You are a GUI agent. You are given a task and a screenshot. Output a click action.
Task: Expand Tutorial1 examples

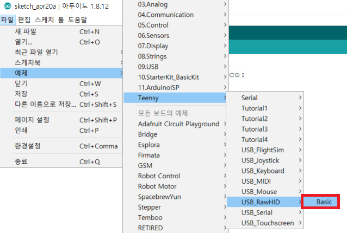(x=265, y=108)
